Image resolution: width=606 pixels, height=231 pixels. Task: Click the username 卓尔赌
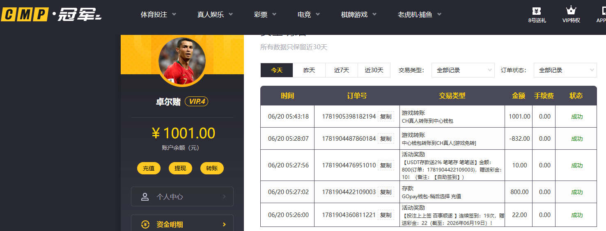[168, 102]
